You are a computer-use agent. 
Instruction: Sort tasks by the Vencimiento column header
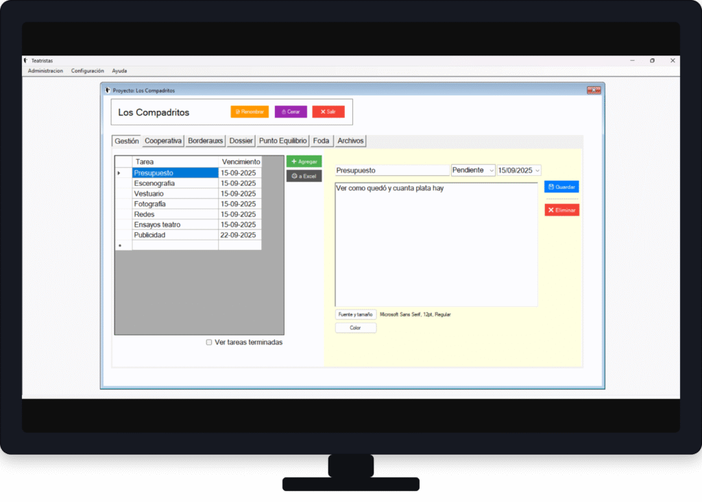(241, 162)
